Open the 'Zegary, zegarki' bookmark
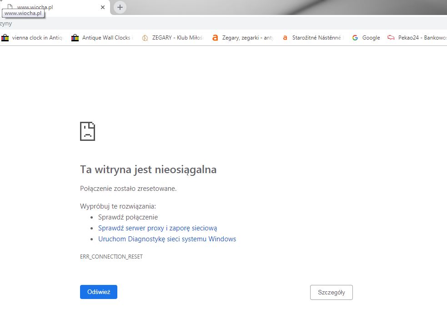Viewport: 447px width, 319px height. click(x=243, y=38)
